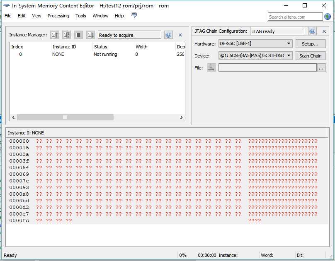Click the Index column header
This screenshot has height=261, width=335.
pos(17,47)
